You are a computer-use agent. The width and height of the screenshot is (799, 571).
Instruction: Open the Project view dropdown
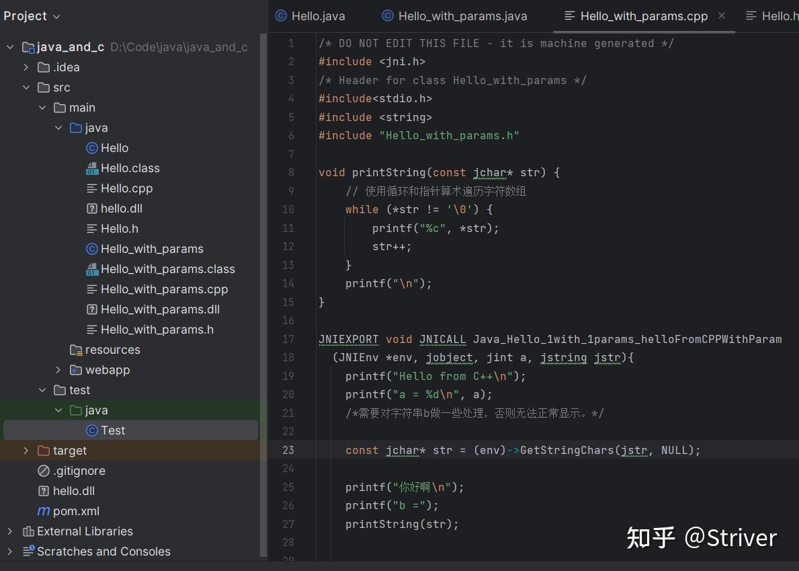[x=55, y=15]
